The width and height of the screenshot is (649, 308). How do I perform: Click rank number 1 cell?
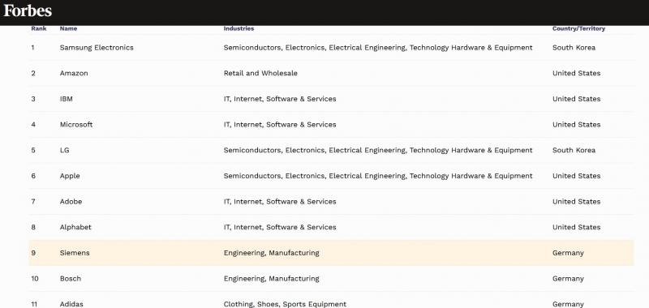(32, 48)
